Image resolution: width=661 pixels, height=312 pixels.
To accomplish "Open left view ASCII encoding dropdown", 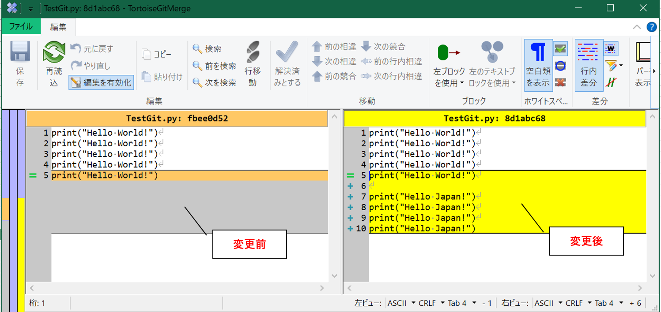I will [x=402, y=303].
